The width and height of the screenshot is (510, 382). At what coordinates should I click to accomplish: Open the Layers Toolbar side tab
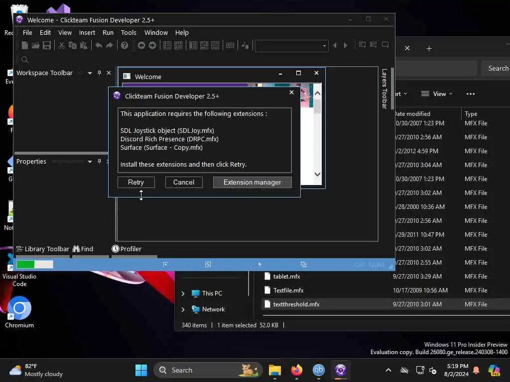click(384, 89)
